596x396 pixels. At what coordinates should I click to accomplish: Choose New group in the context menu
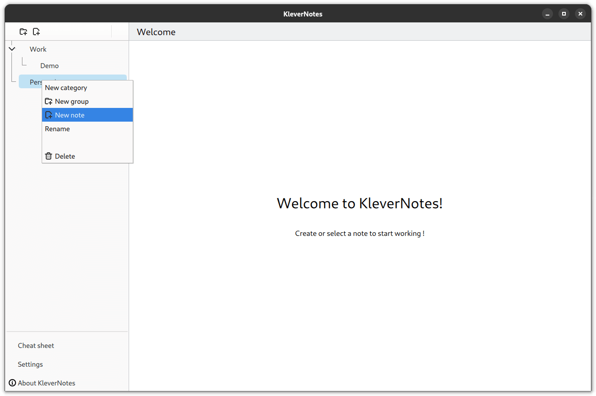[x=71, y=102]
